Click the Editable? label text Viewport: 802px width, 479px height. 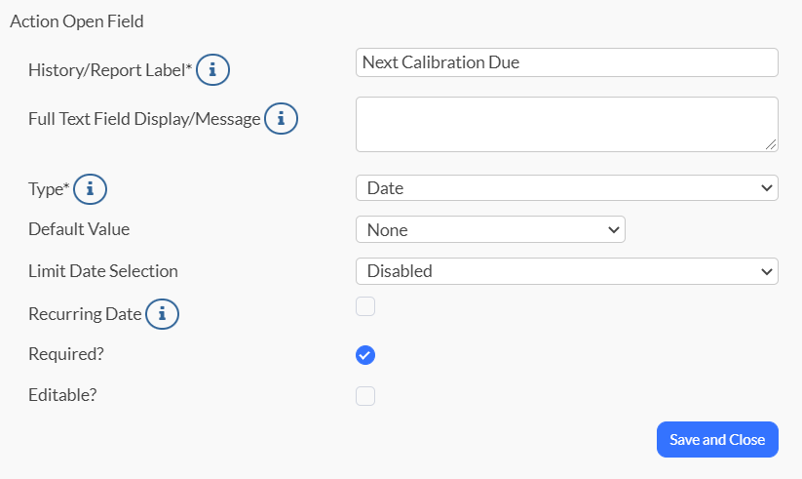[62, 395]
